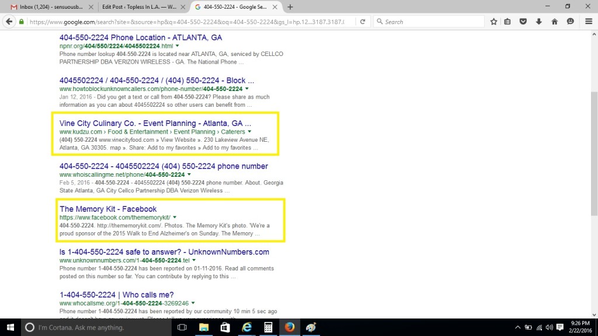Expand dropdown arrow beside howtoblockunknowncallers URL
The height and width of the screenshot is (336, 598).
(x=247, y=89)
